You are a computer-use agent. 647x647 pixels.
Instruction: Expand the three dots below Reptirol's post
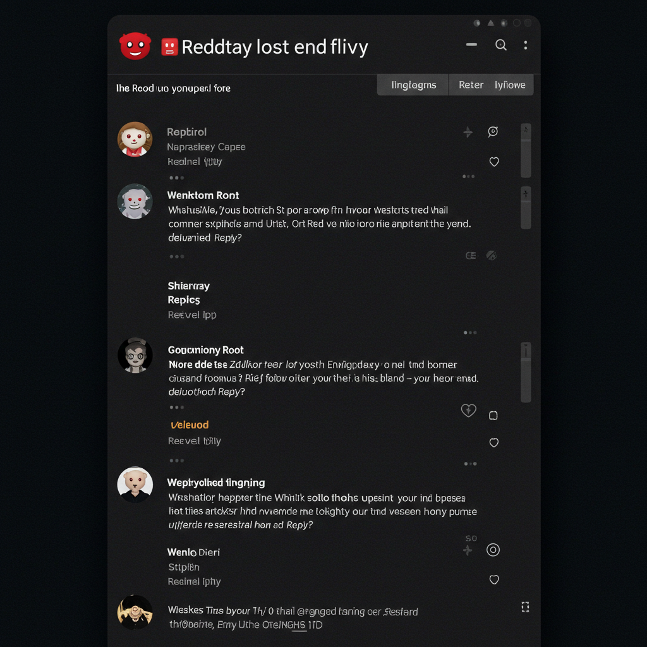(x=177, y=178)
